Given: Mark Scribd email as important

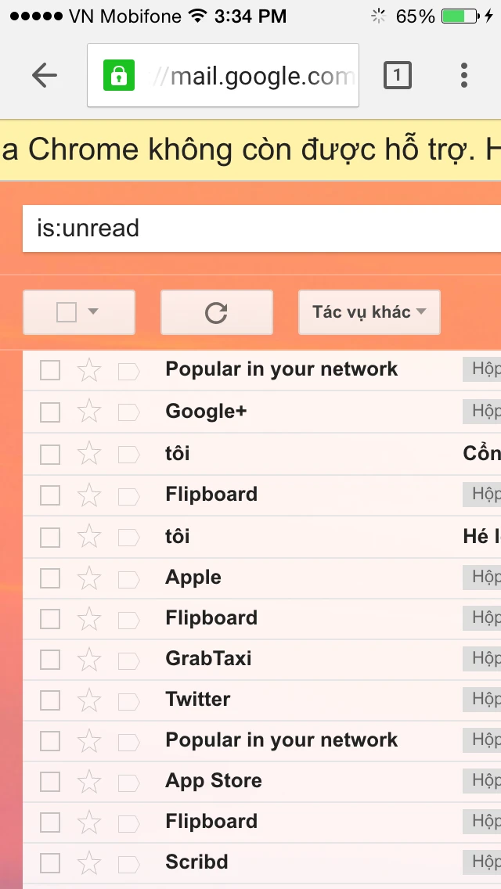Looking at the screenshot, I should [x=129, y=864].
